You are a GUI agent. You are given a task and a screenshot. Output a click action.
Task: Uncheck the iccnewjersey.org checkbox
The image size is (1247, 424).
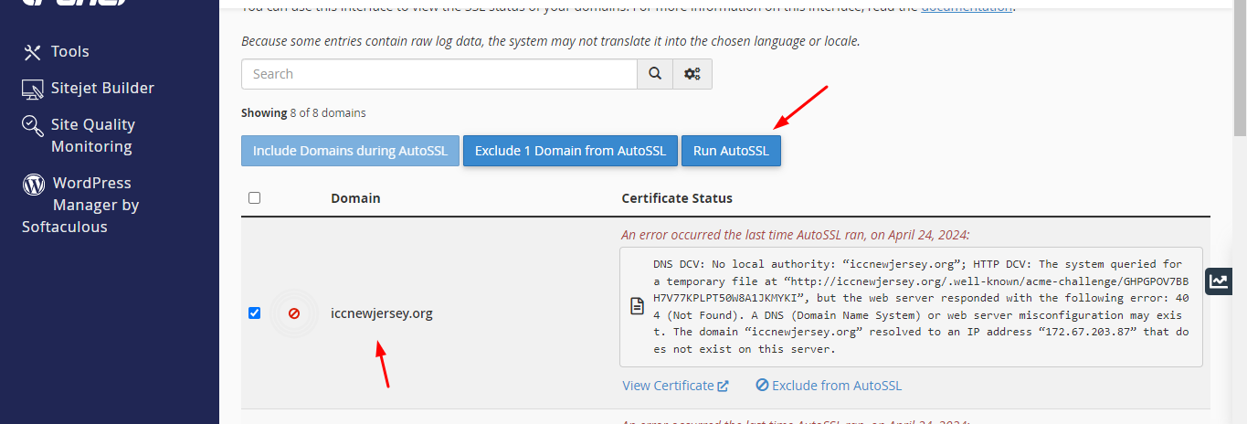(x=254, y=313)
